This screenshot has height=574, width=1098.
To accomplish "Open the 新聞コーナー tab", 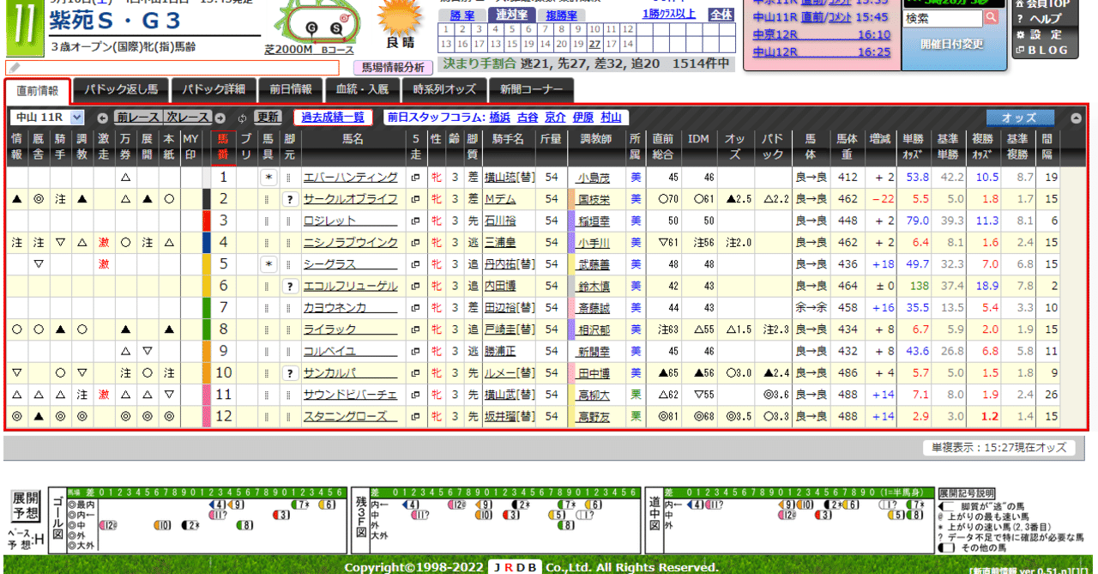I will coord(530,89).
